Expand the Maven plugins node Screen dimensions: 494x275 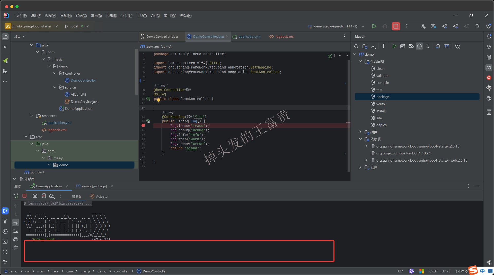[360, 132]
